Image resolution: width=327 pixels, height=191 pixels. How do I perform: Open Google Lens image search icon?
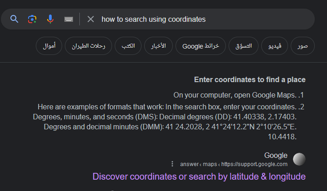[32, 19]
